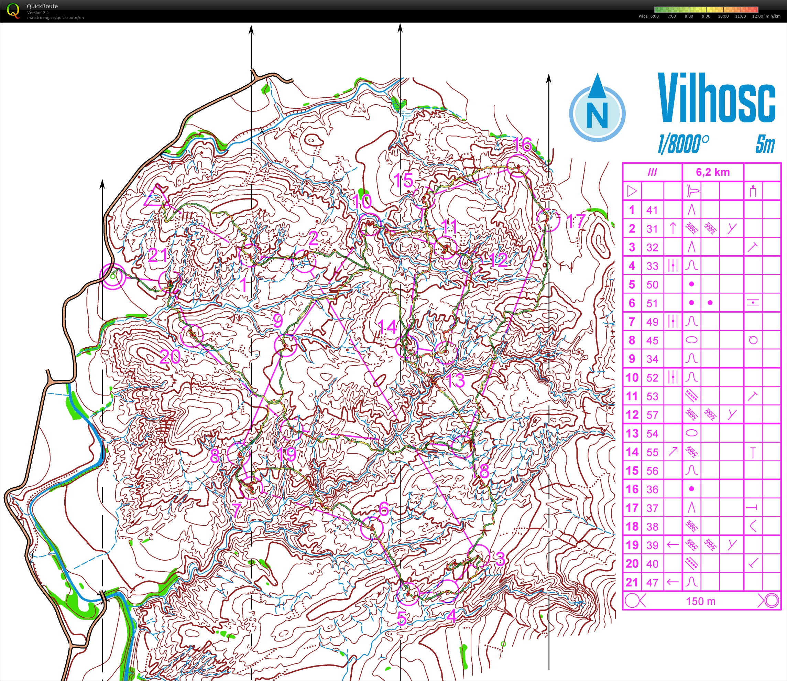This screenshot has height=681, width=787.
Task: Click the map label '3'
Action: coord(500,559)
